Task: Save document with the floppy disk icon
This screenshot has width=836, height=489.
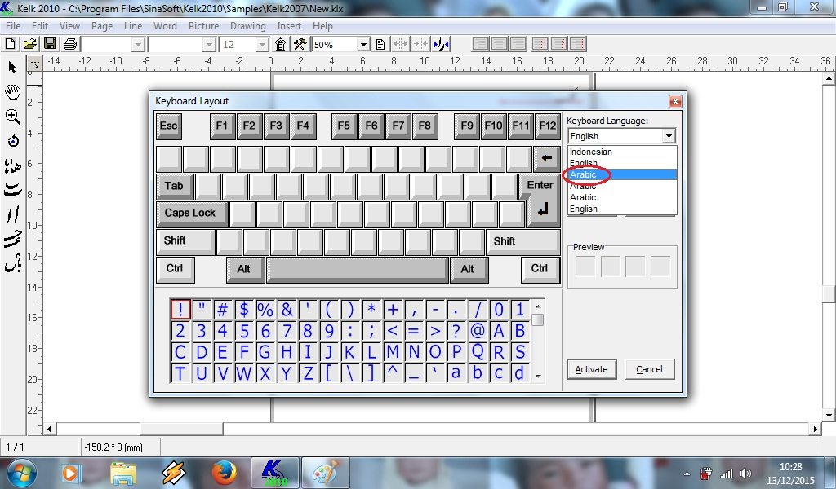Action: pos(50,44)
